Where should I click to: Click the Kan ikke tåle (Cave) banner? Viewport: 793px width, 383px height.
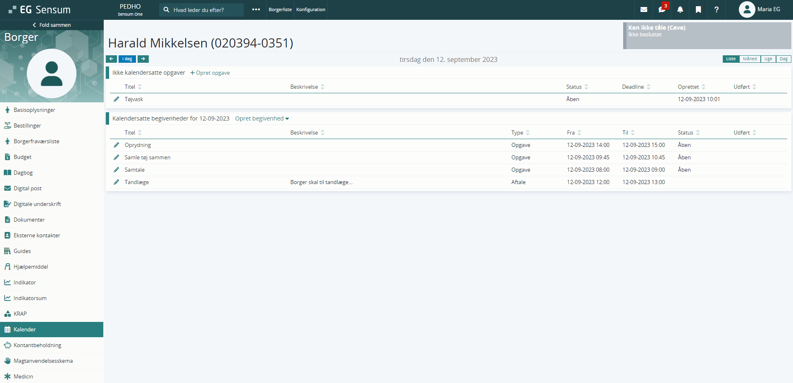(707, 35)
